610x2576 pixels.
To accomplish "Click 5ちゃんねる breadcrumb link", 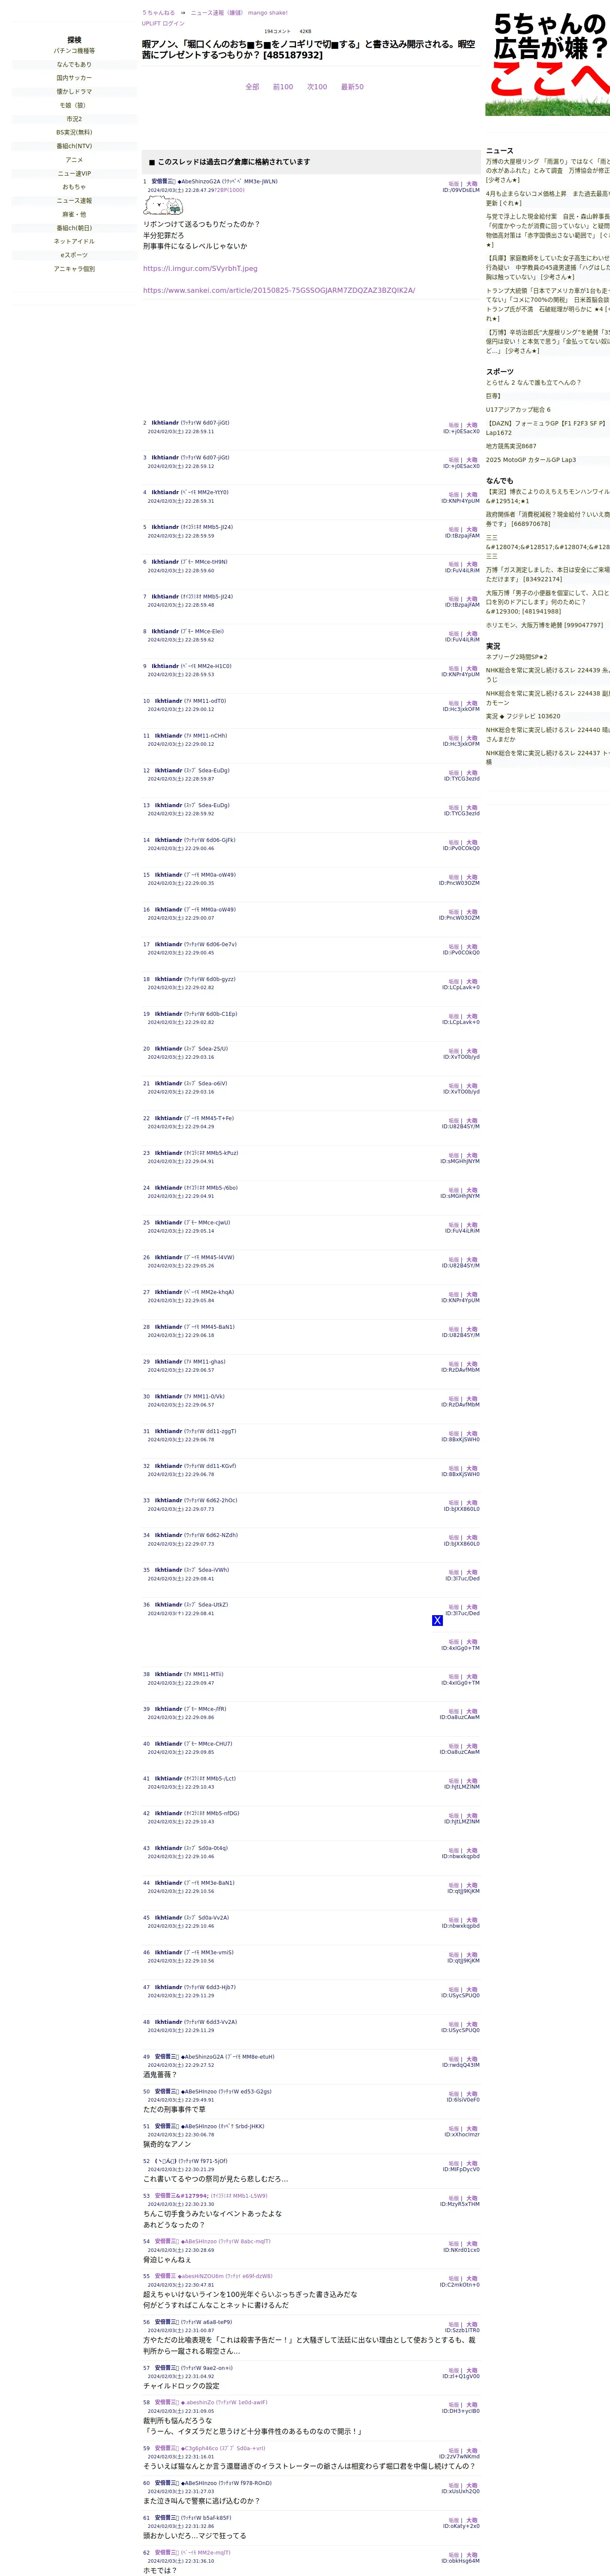I will click(158, 13).
